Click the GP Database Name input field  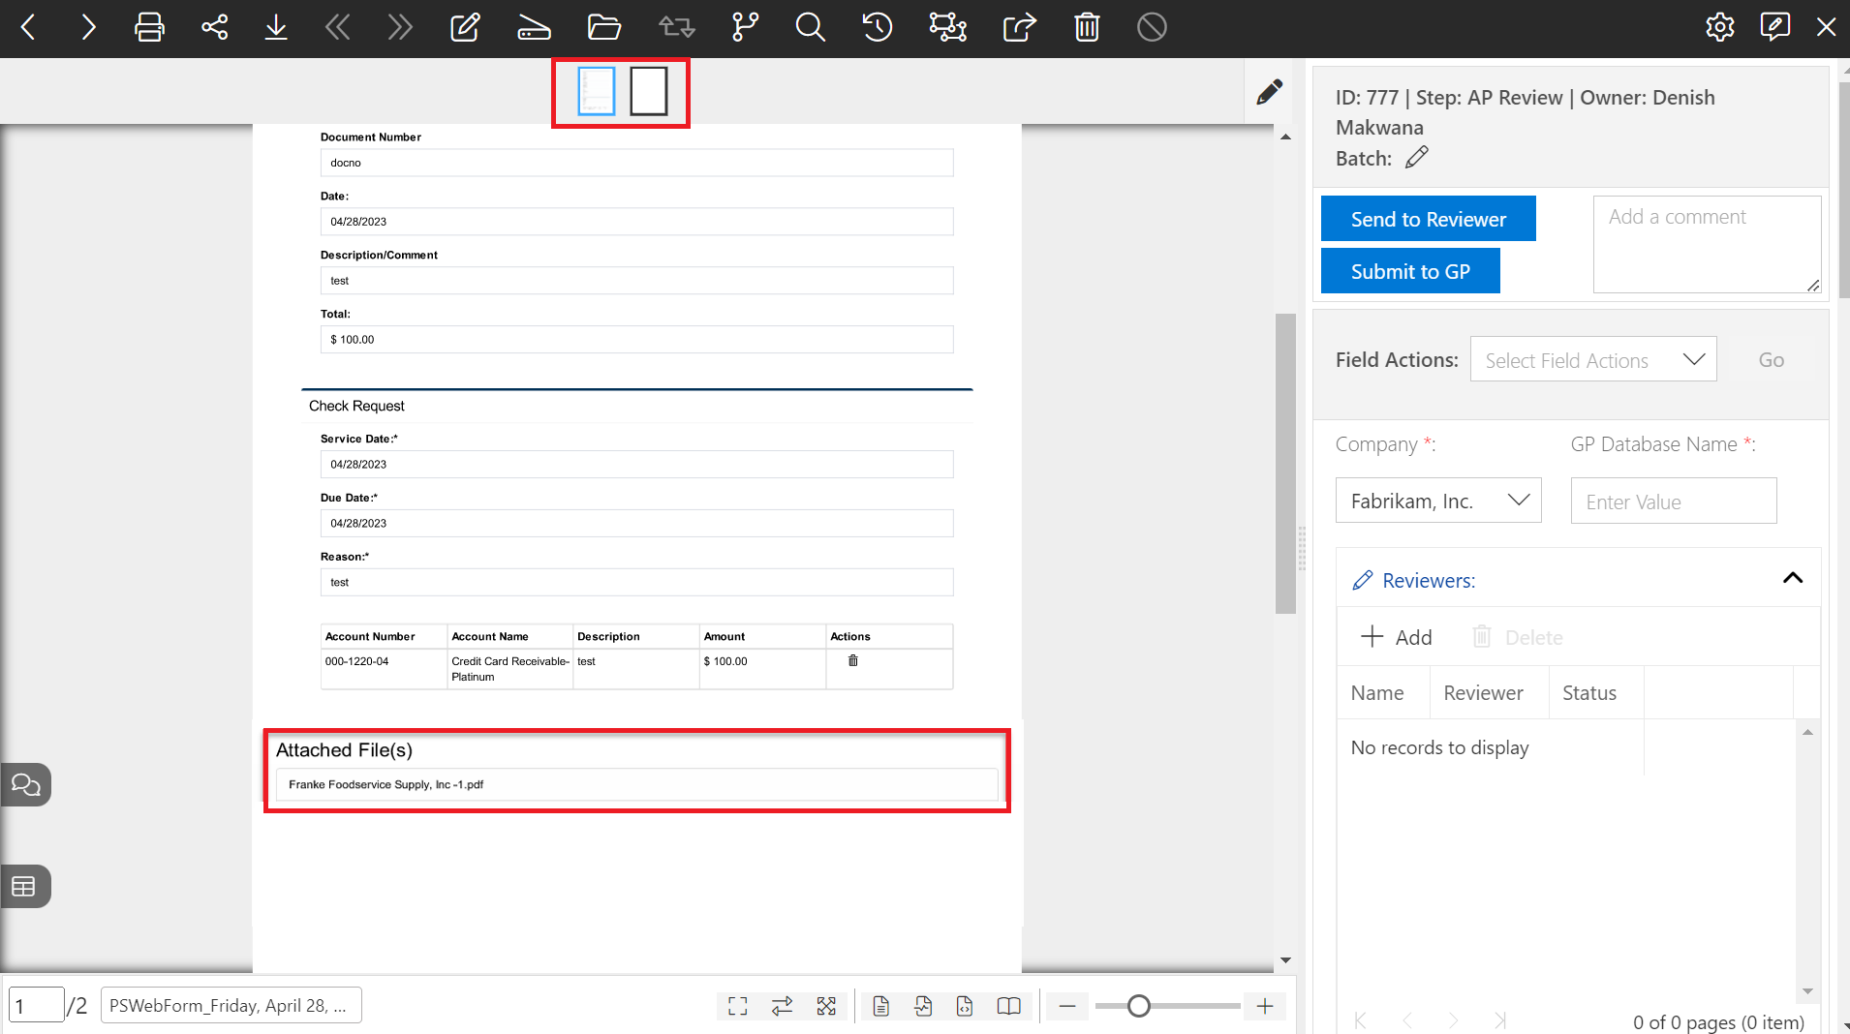[x=1674, y=502]
